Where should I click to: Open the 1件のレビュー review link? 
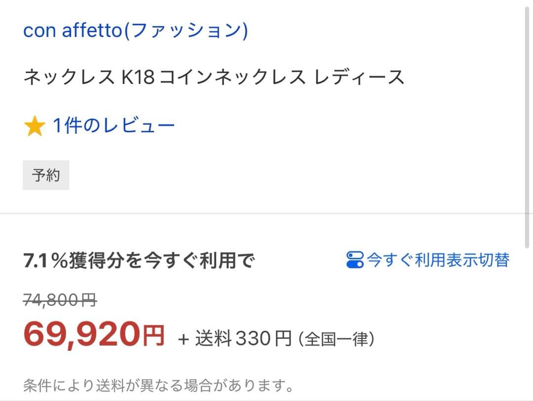click(114, 126)
